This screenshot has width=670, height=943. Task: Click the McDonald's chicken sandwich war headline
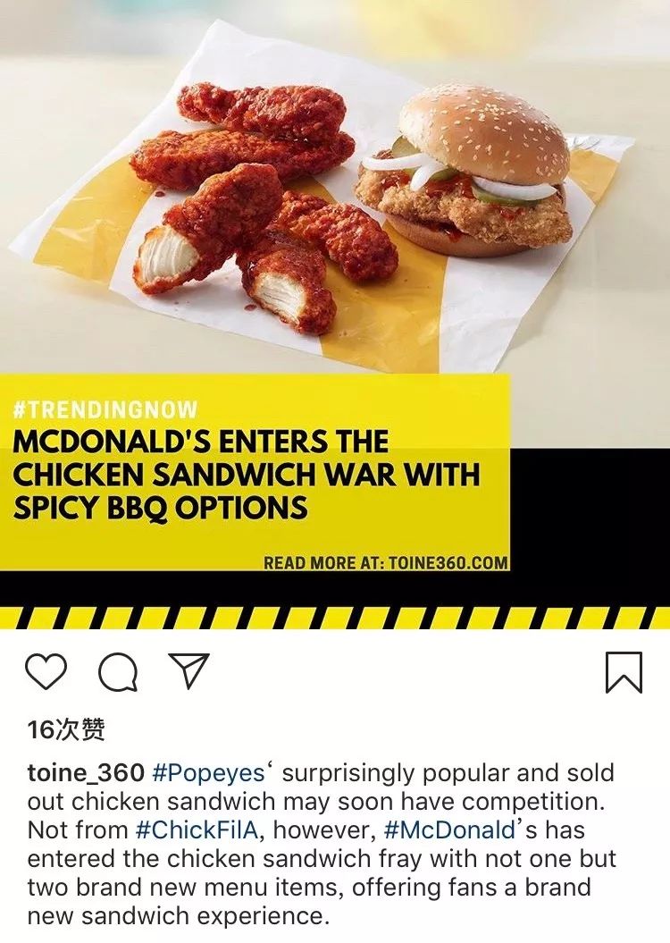pos(246,475)
